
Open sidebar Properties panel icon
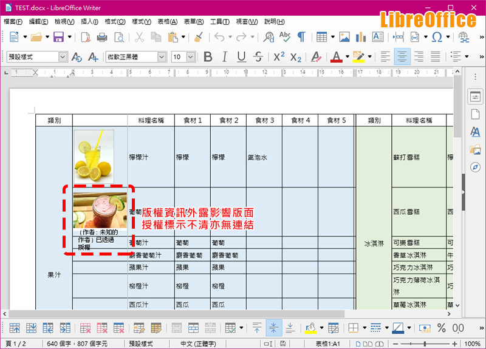tap(475, 97)
